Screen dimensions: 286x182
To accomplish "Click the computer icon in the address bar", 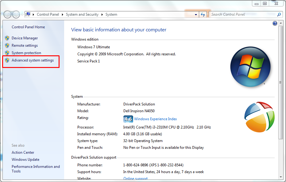I will [x=28, y=14].
